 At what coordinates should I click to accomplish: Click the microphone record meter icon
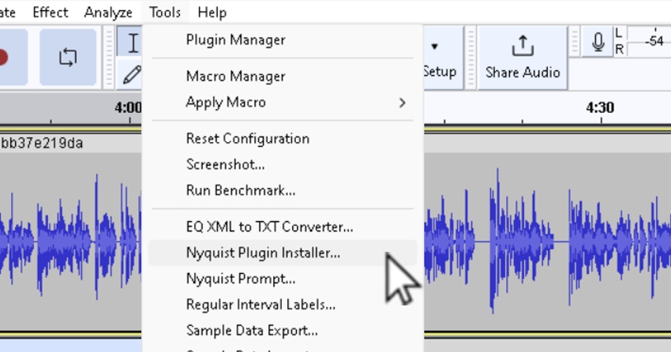(x=599, y=43)
